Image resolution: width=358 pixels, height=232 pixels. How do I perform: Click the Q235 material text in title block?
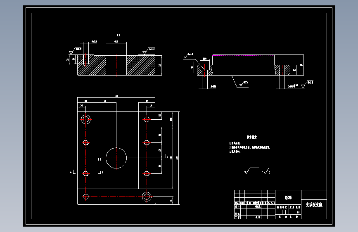(288, 197)
